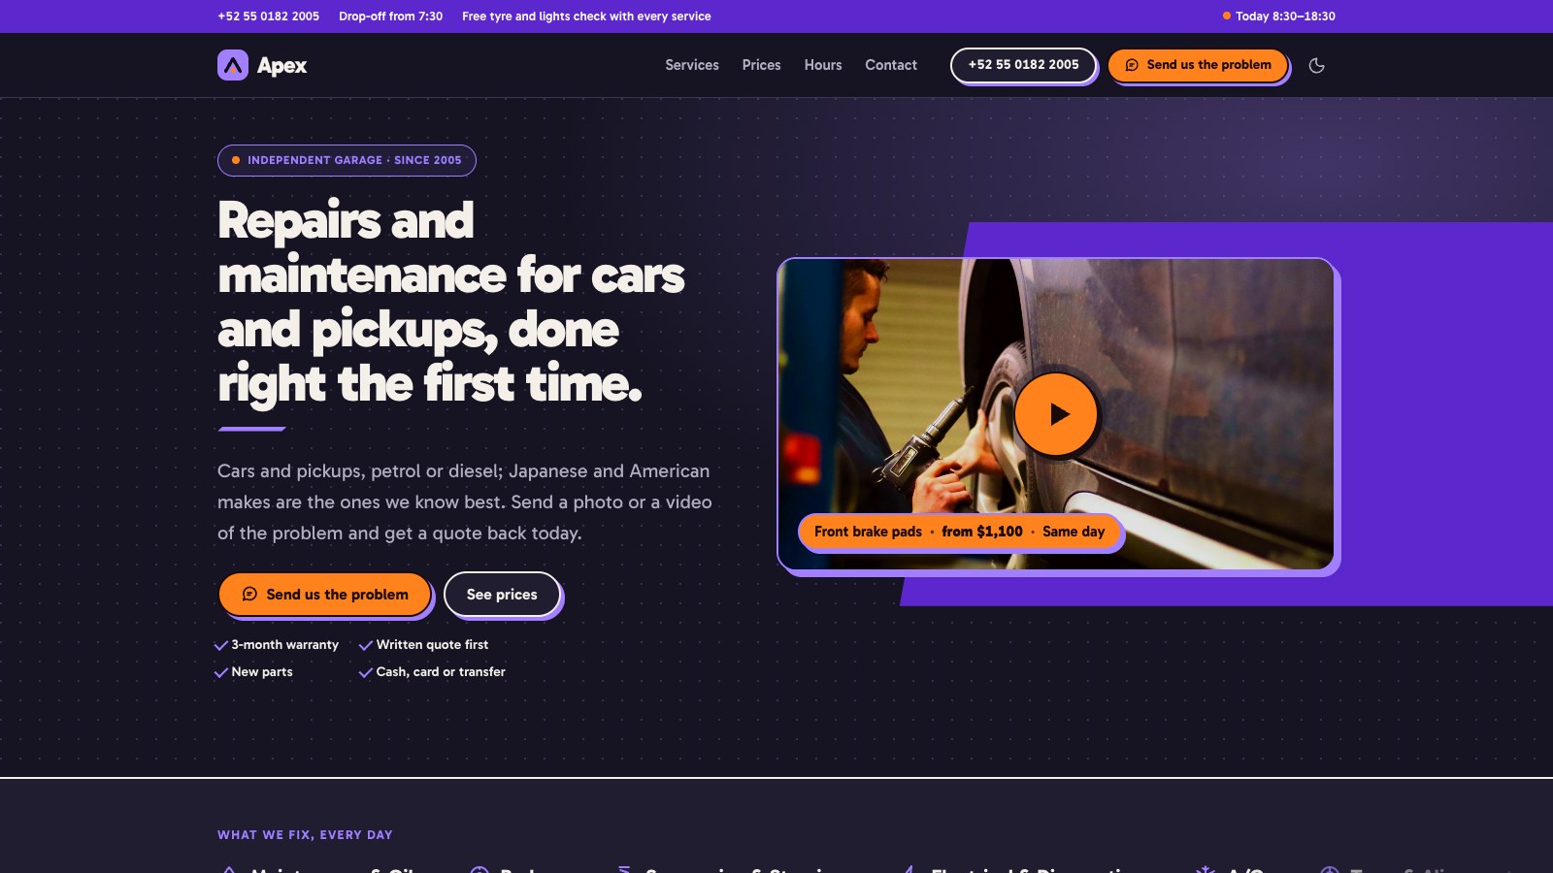The image size is (1553, 873).
Task: Toggle dark mode with the moon icon
Action: [x=1316, y=65]
